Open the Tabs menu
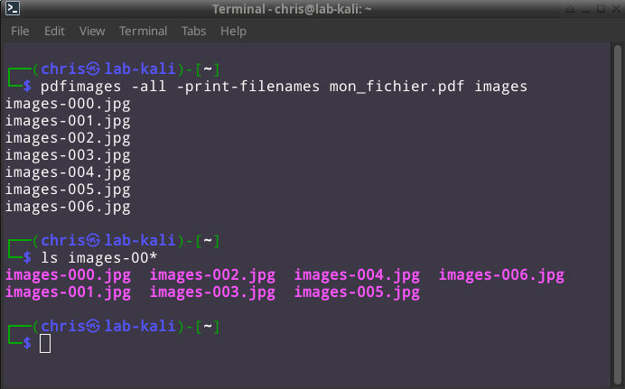This screenshot has width=625, height=389. coord(193,31)
